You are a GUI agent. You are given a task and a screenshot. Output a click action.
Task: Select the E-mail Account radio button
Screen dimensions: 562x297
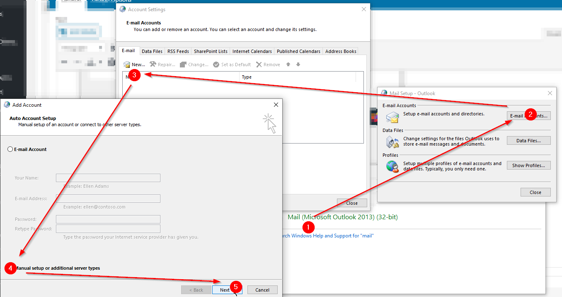pyautogui.click(x=10, y=149)
